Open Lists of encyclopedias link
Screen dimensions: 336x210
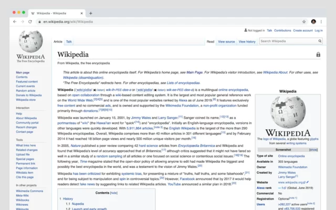pos(183,83)
